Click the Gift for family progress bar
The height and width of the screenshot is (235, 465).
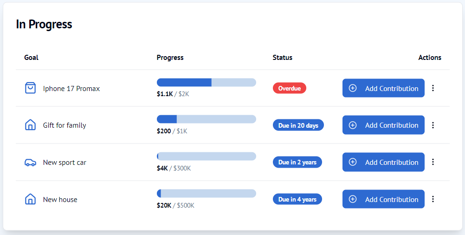click(207, 119)
